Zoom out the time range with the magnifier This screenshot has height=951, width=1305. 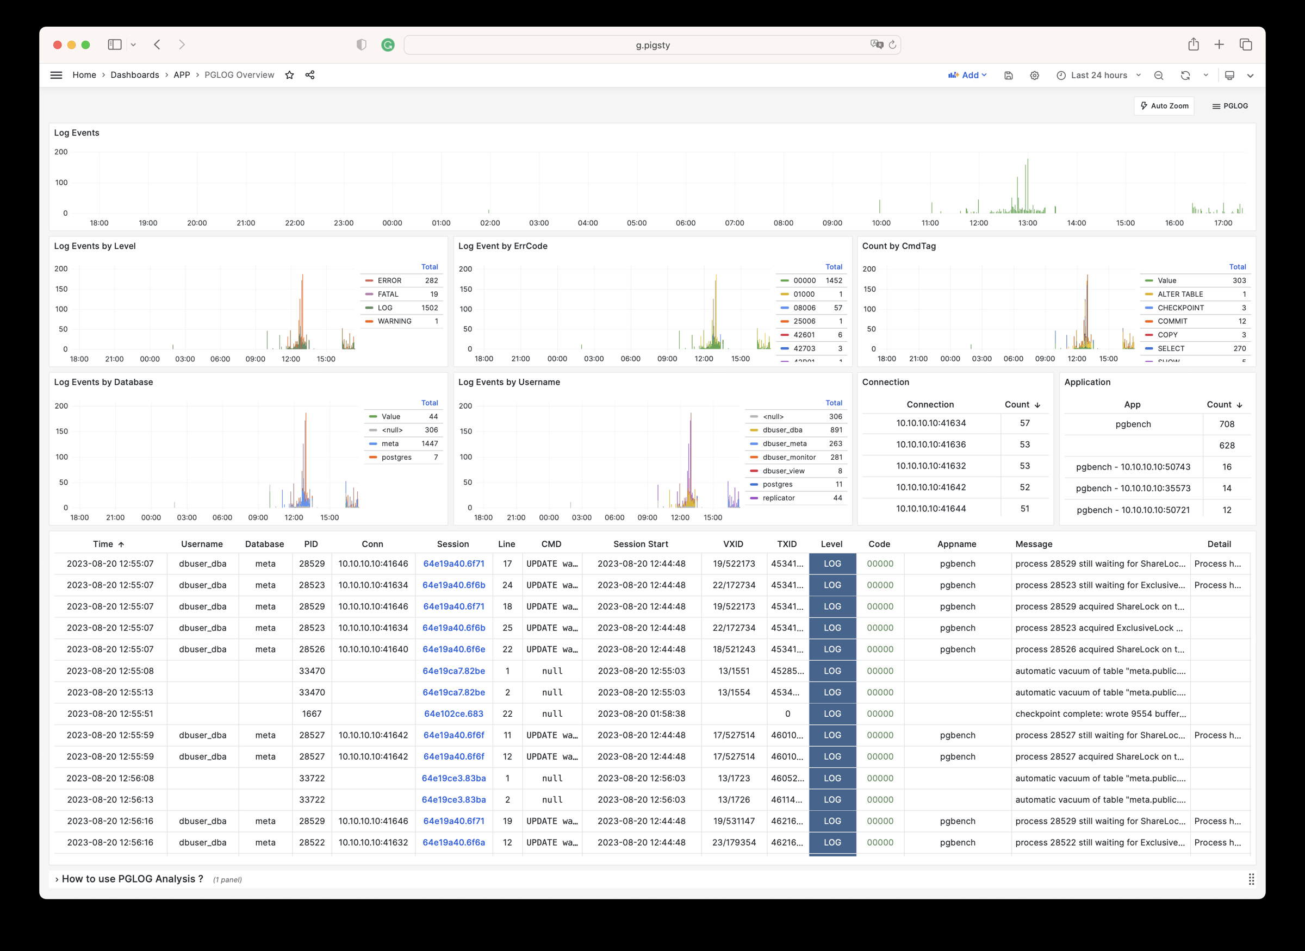tap(1158, 75)
